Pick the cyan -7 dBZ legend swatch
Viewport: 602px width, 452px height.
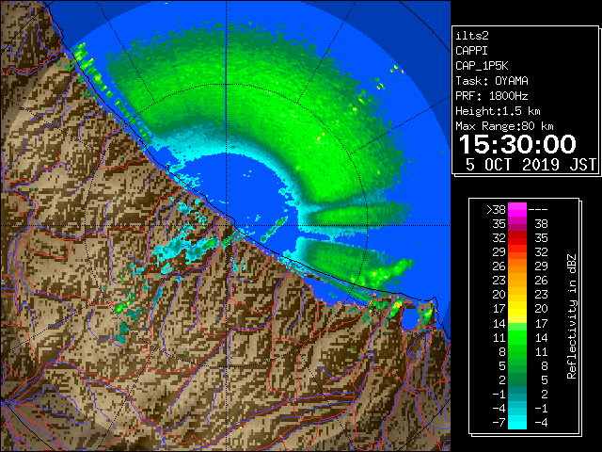click(517, 423)
